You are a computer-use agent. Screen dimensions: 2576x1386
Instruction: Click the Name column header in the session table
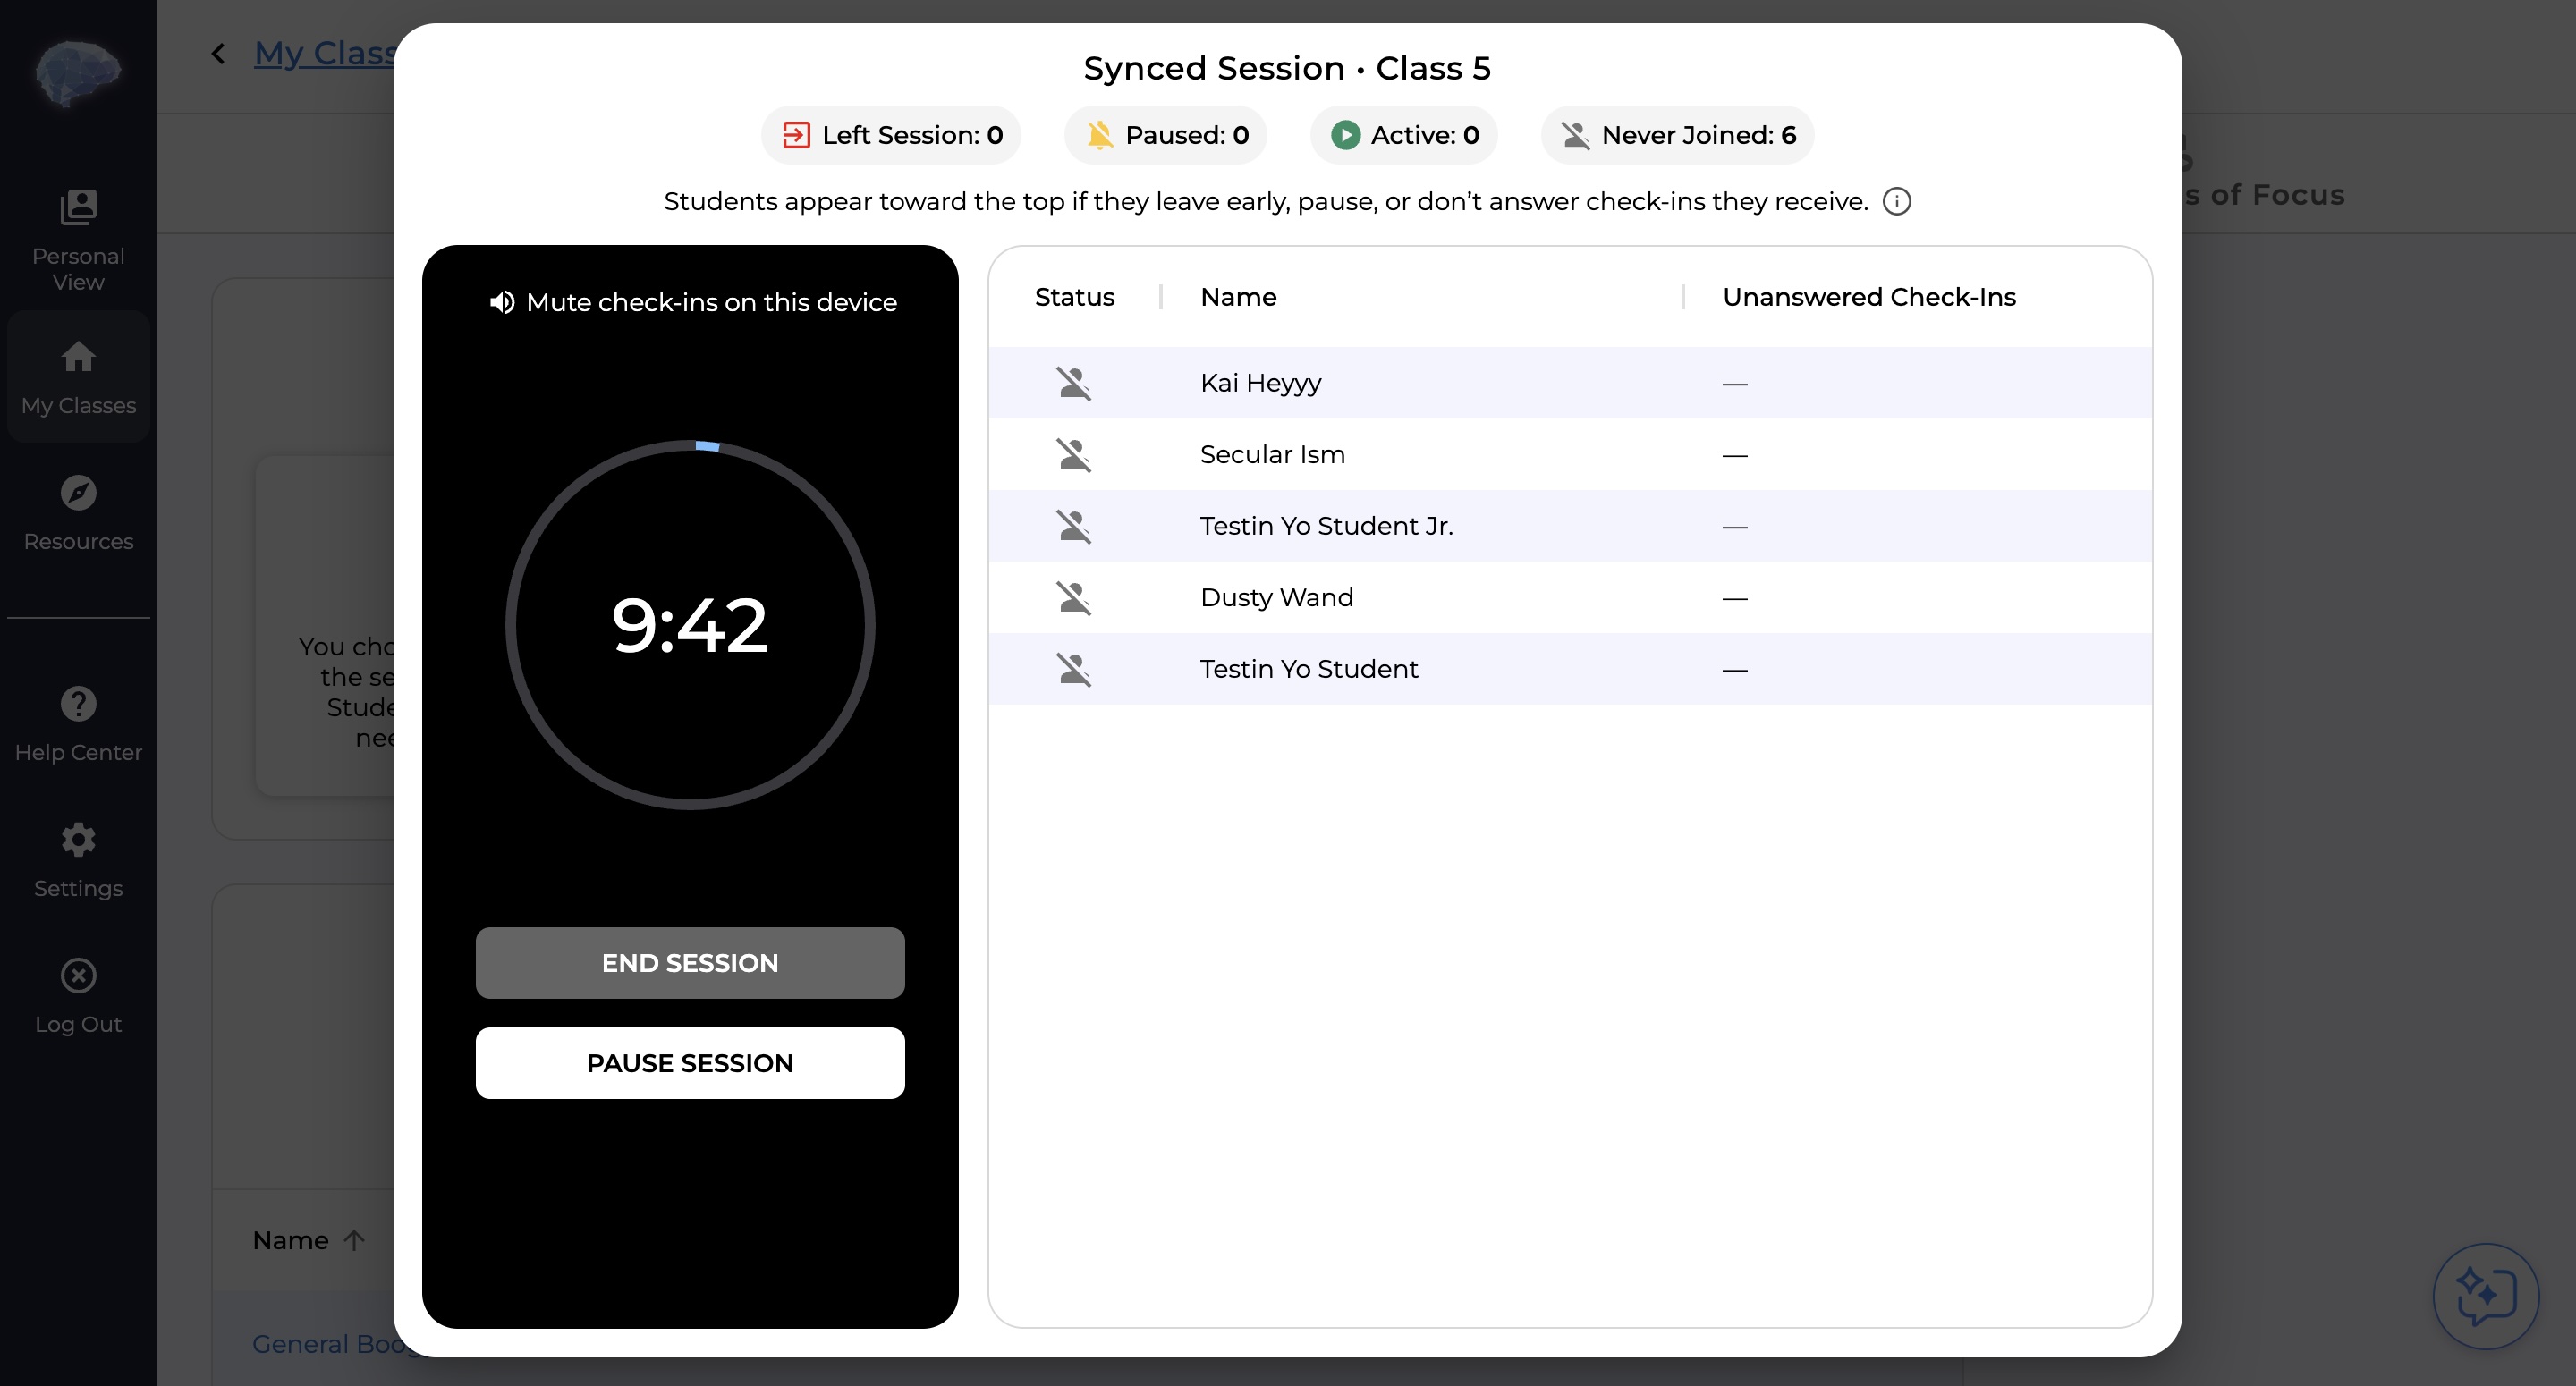click(1238, 297)
